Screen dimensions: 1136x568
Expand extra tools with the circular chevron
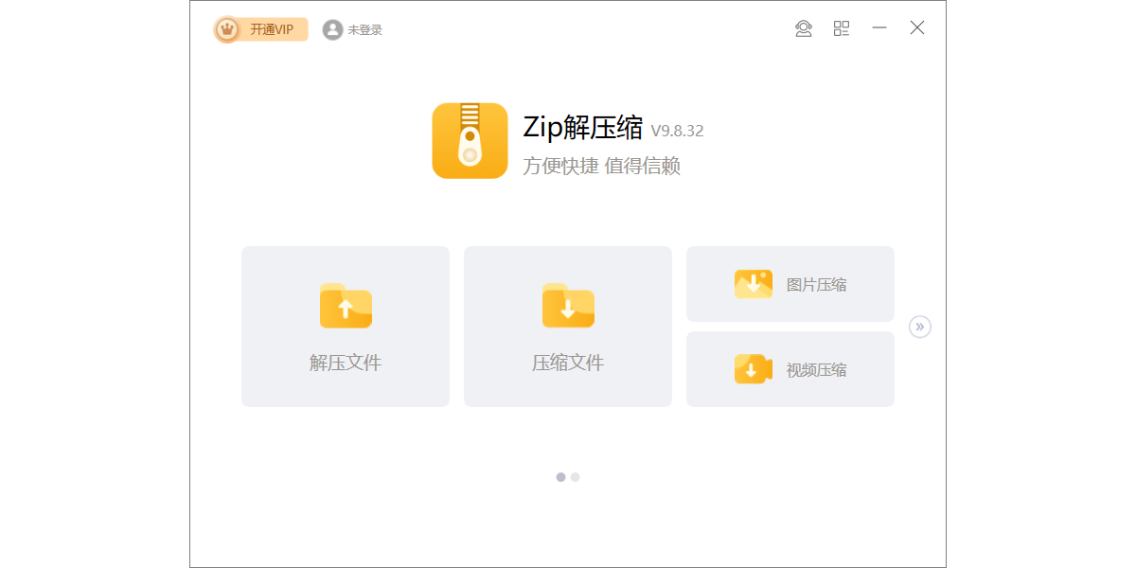click(x=918, y=327)
